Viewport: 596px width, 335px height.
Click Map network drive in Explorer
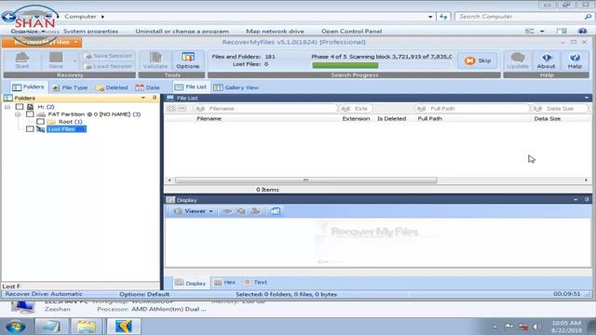pyautogui.click(x=276, y=31)
